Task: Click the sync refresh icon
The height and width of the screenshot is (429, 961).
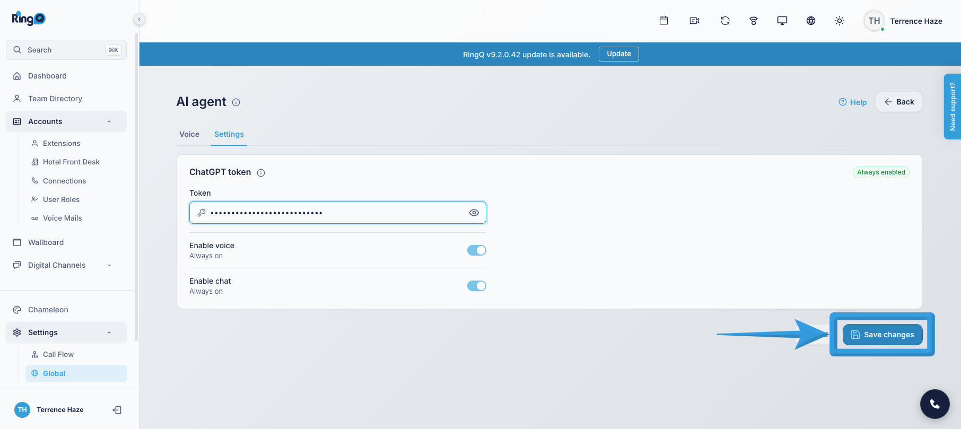Action: [725, 21]
